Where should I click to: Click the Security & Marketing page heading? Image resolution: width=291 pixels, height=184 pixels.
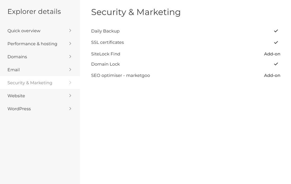[x=136, y=12]
